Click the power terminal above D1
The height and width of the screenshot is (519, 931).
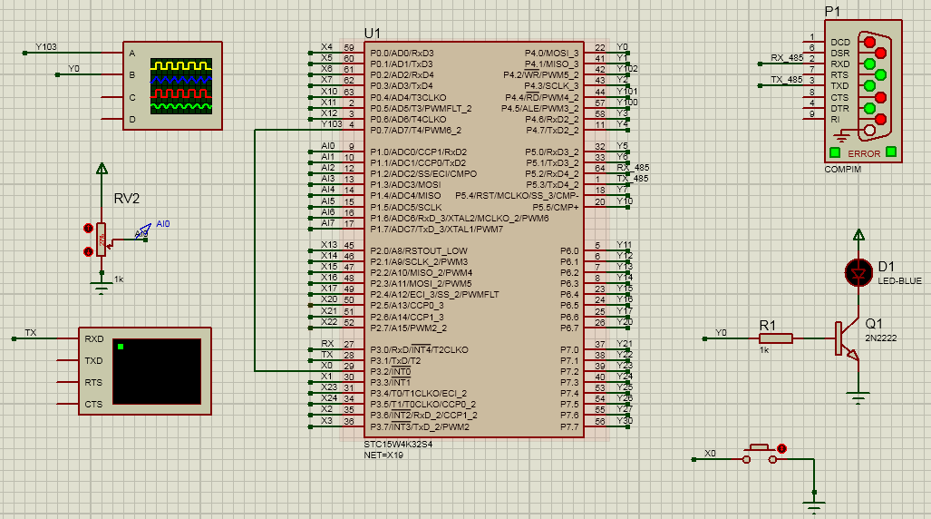(x=857, y=234)
